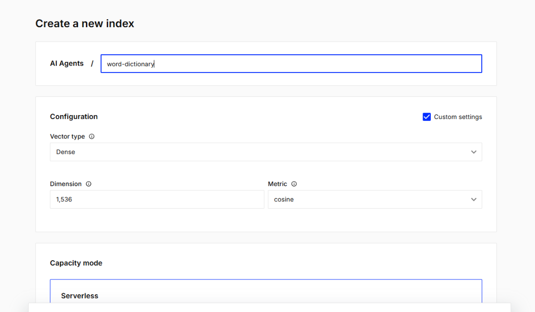Click the Vector type chevron arrow

474,152
